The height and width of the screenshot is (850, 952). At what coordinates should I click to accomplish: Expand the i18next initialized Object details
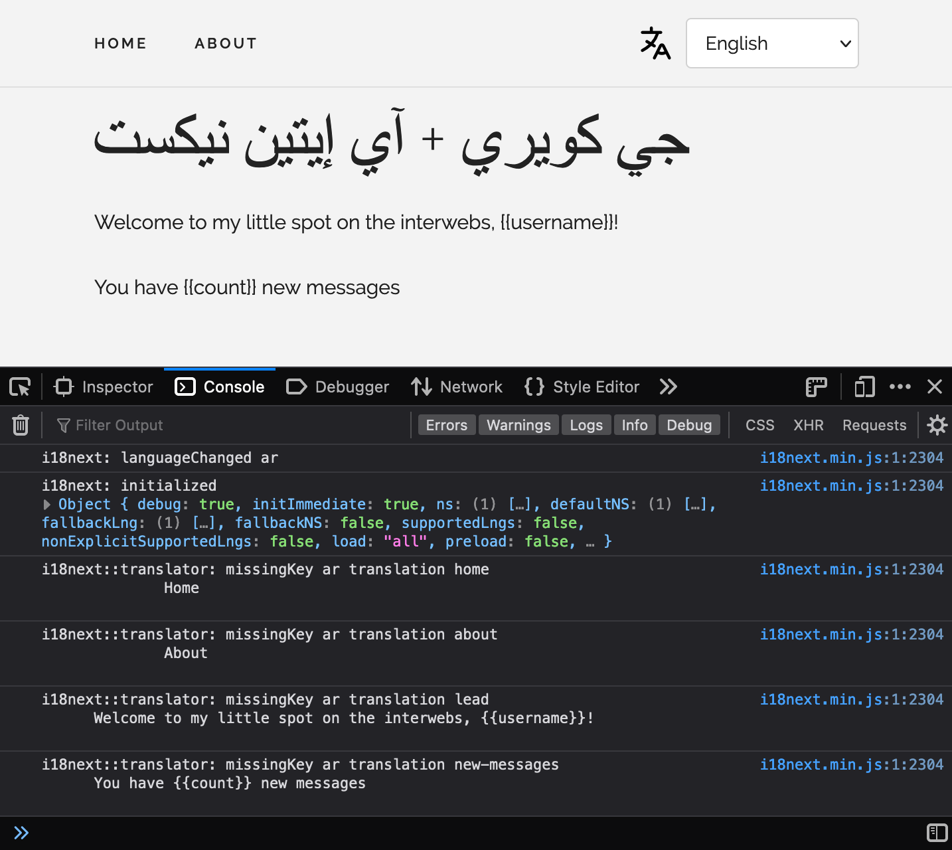(x=46, y=504)
